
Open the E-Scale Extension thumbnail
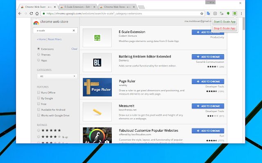[x=97, y=38]
